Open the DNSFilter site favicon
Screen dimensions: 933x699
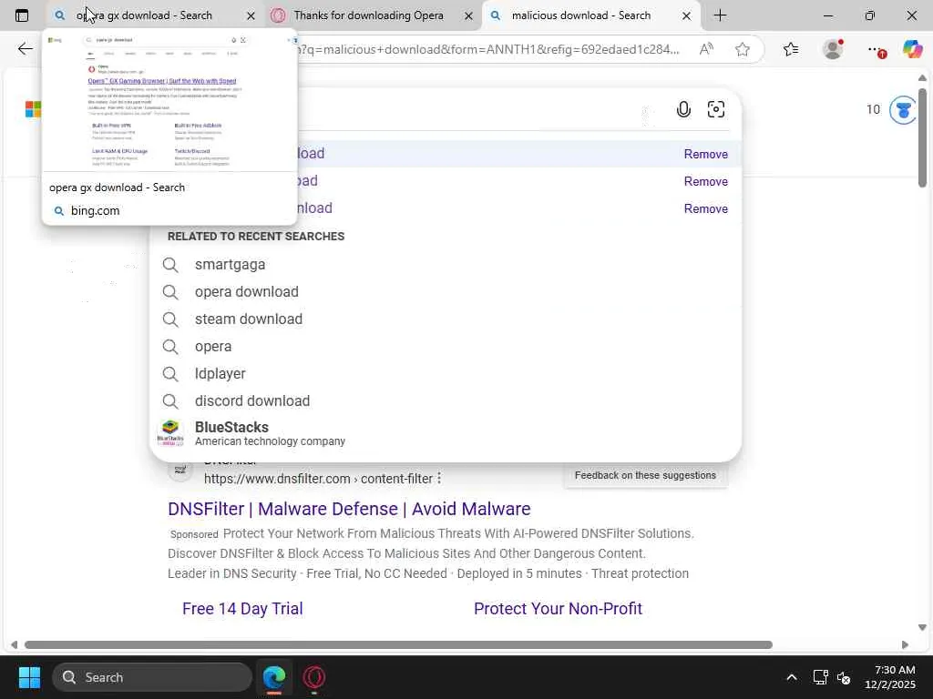click(180, 470)
